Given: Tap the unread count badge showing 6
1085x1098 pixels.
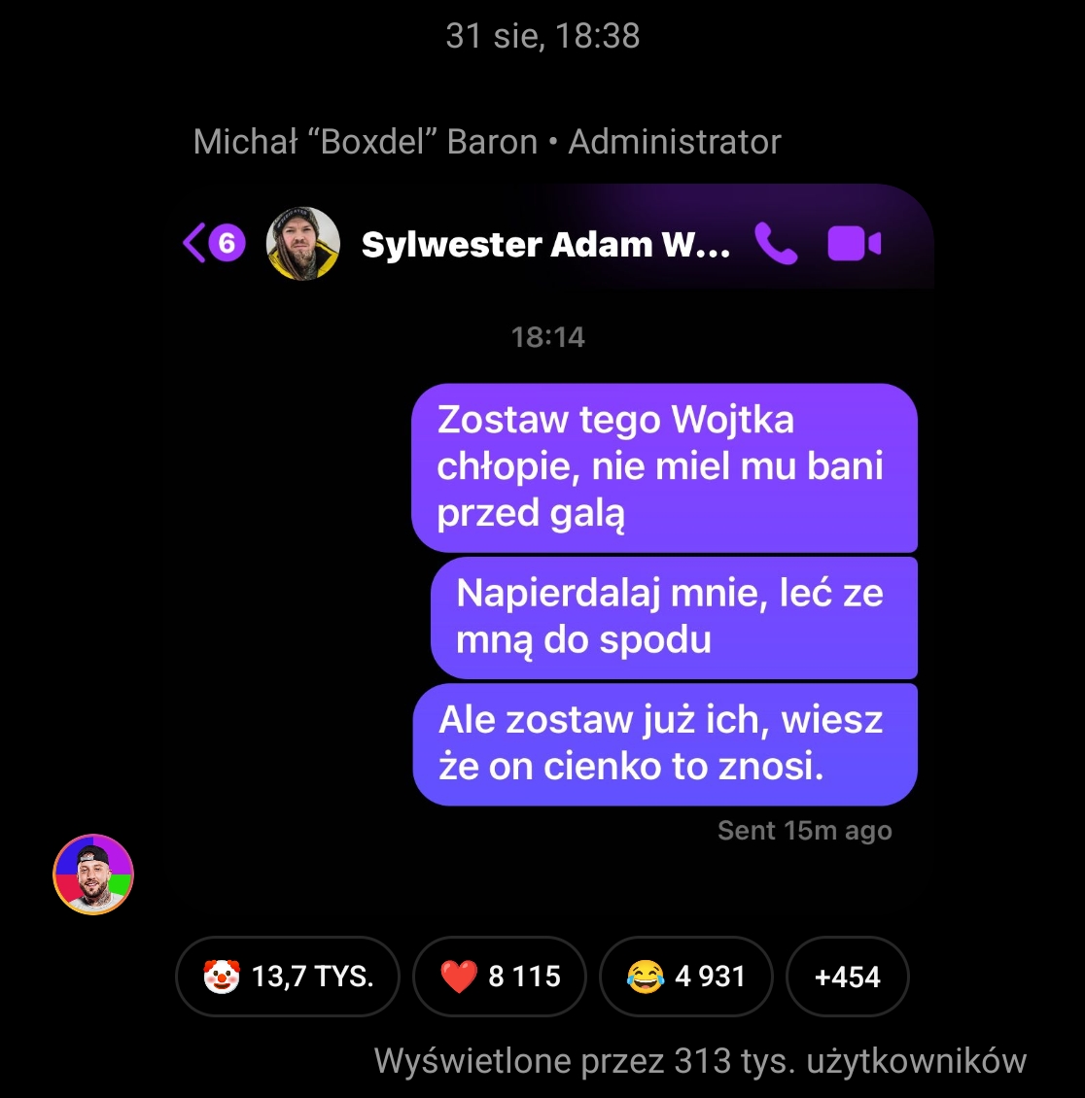Looking at the screenshot, I should coord(227,243).
